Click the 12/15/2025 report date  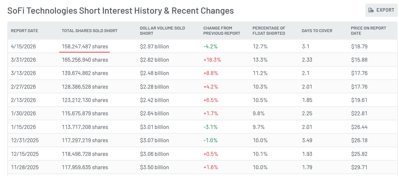[25, 154]
